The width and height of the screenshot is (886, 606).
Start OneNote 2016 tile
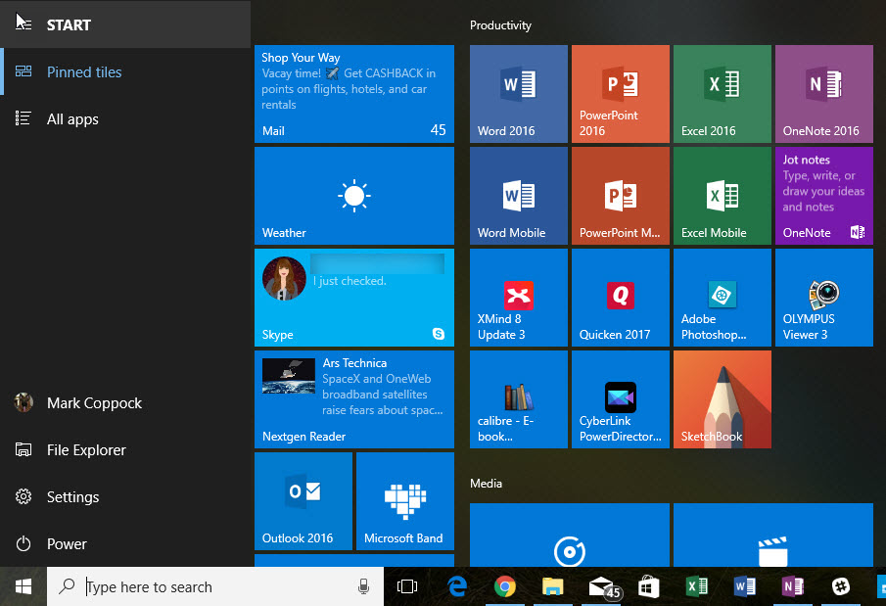[x=822, y=93]
